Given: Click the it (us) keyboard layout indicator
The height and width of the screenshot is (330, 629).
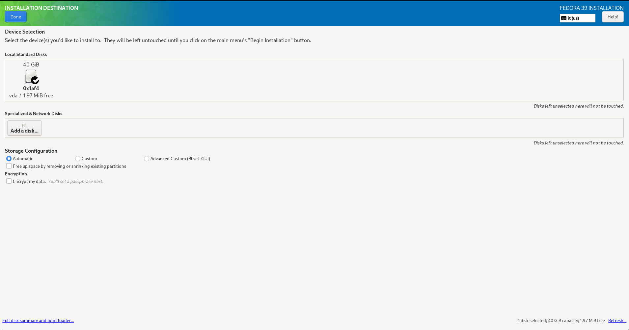Looking at the screenshot, I should coord(577,18).
